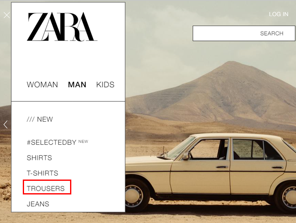The height and width of the screenshot is (223, 296).
Task: Go to the SHIRTS category
Action: (x=39, y=158)
